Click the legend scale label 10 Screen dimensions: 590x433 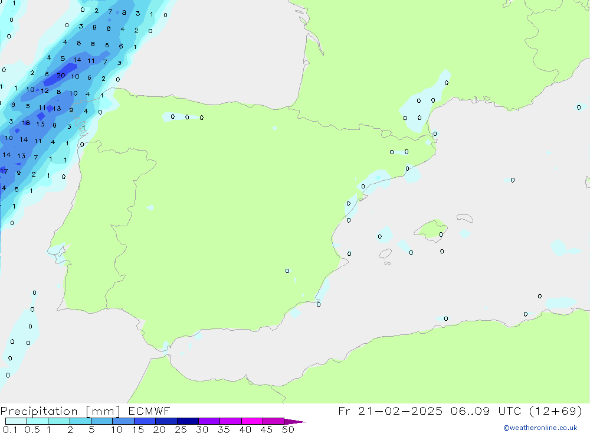[x=117, y=429]
